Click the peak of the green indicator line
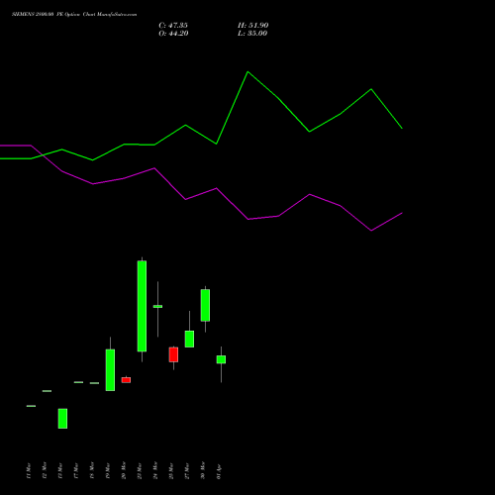Viewport: 495px width, 495px height. [x=247, y=71]
